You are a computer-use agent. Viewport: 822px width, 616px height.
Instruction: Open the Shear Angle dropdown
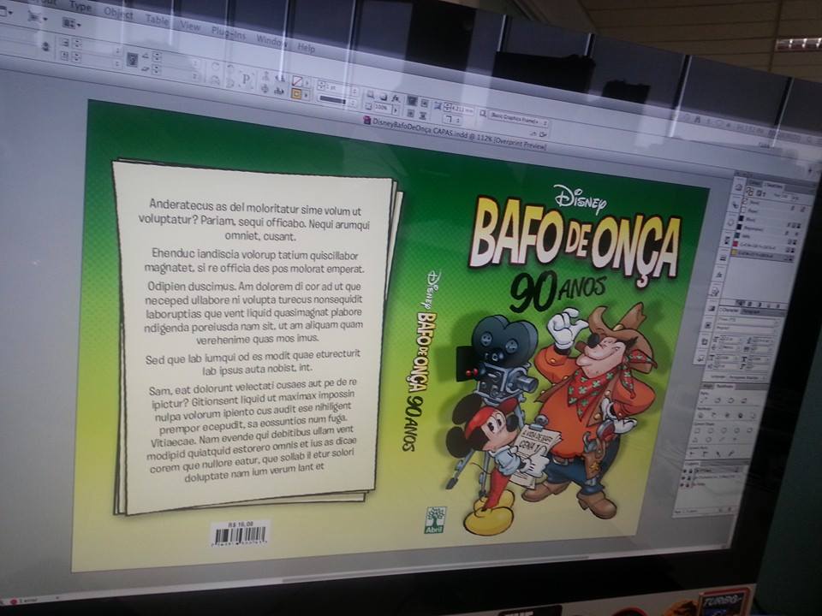tap(195, 76)
